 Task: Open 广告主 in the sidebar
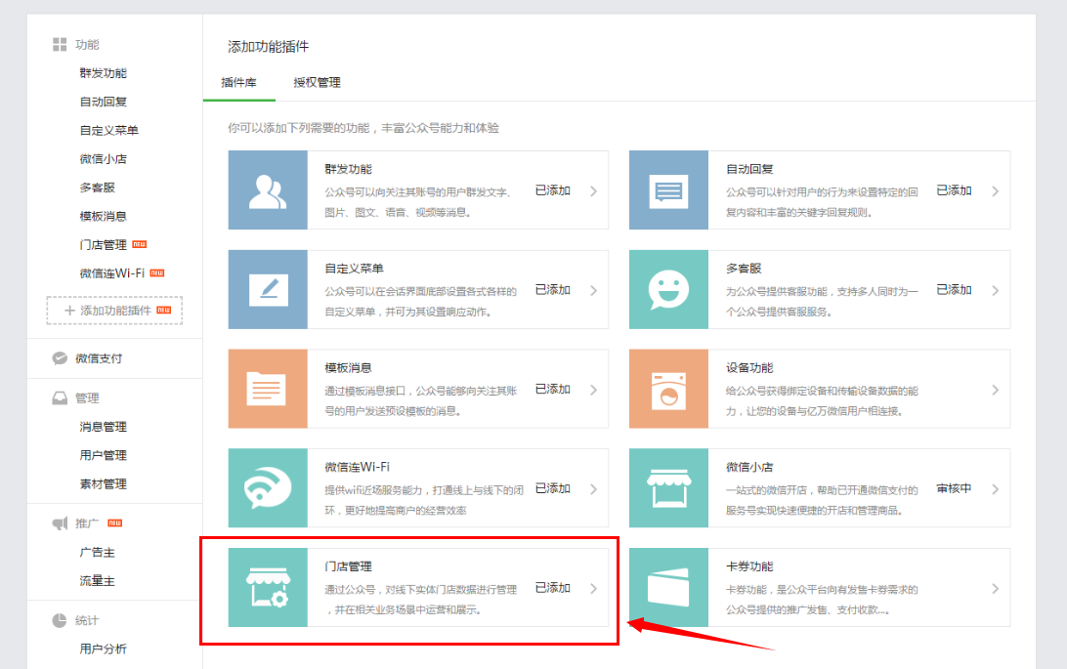98,552
